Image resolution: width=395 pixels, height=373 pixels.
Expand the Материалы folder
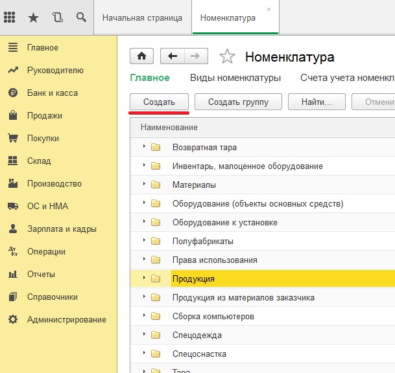tap(144, 185)
